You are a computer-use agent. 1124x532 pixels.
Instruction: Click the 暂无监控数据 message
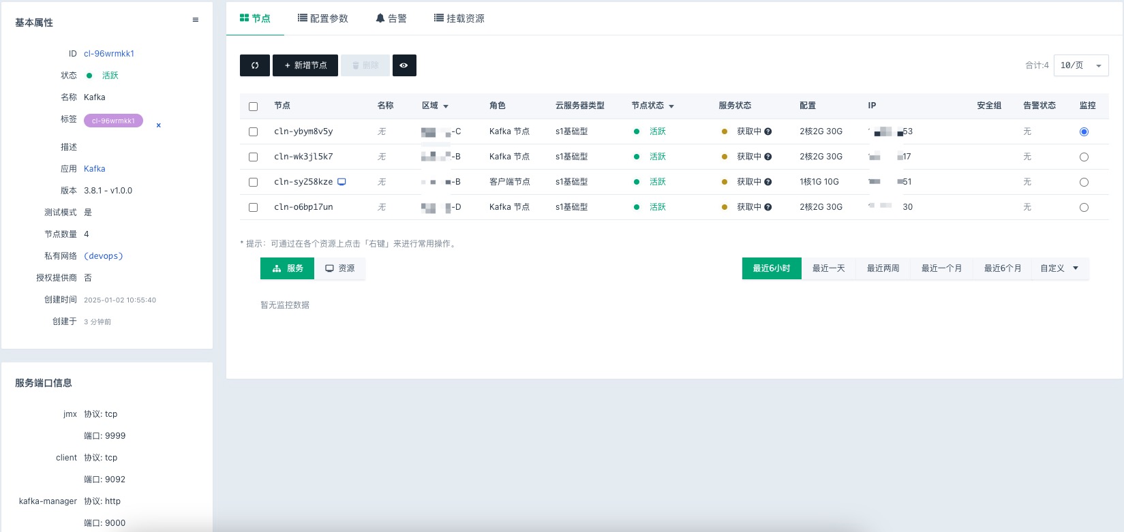285,305
